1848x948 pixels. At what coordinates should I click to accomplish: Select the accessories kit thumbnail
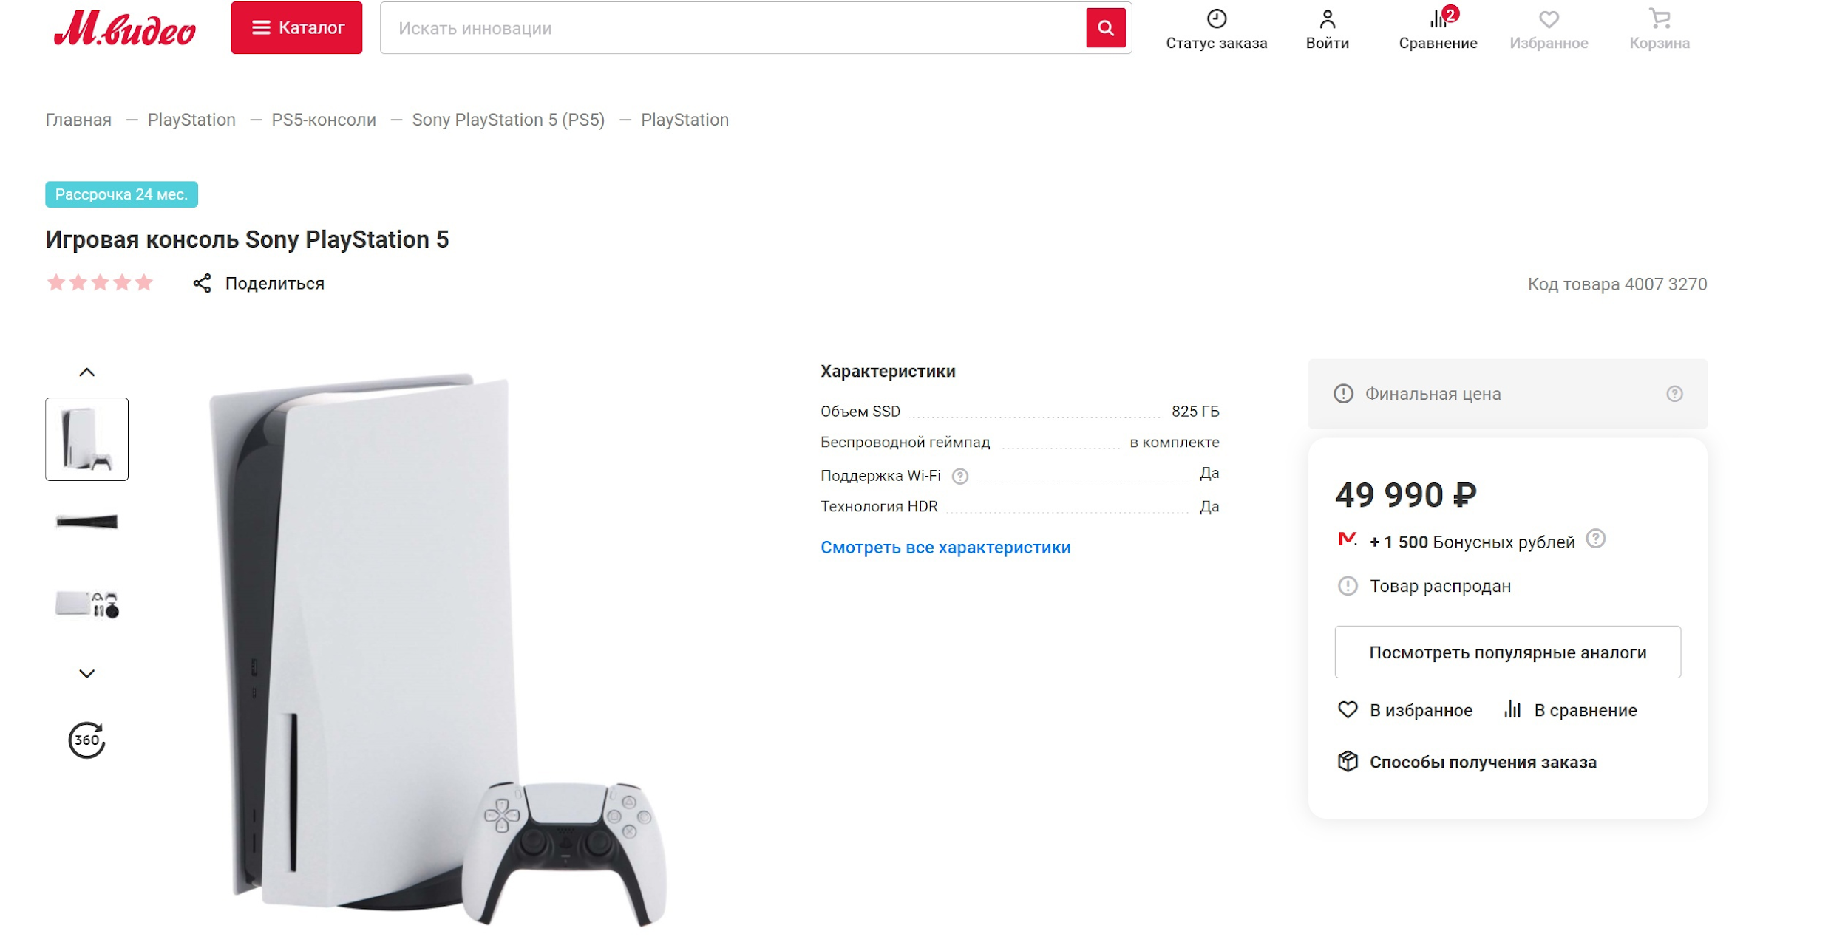(x=87, y=604)
